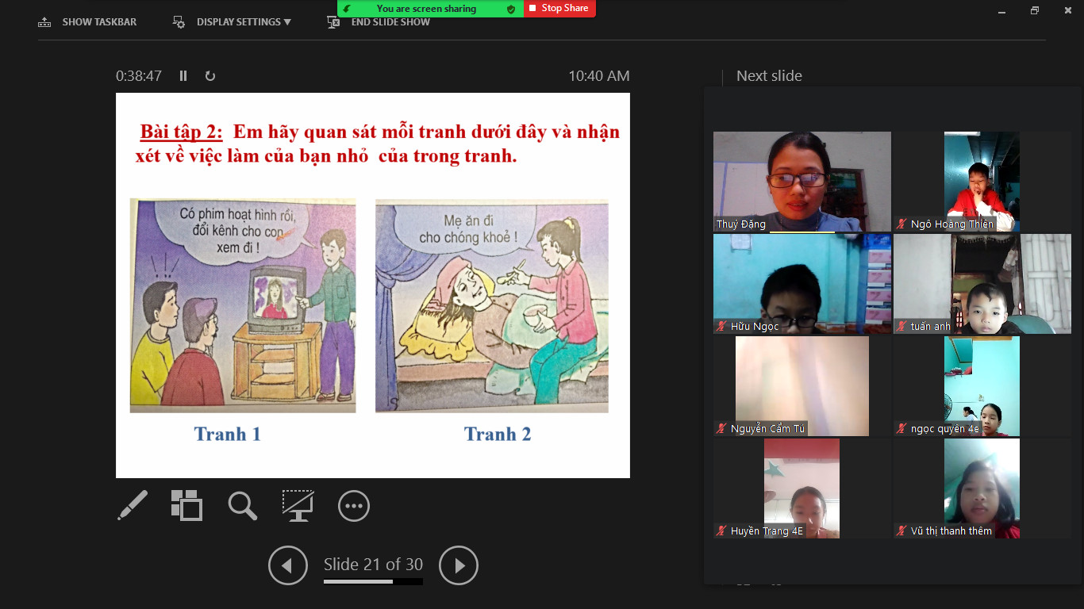Click muted microphone icon on Hữu Ngọc

point(721,326)
